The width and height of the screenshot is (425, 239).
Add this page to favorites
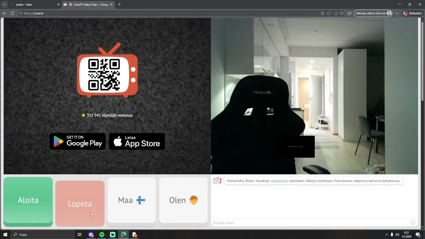click(336, 13)
